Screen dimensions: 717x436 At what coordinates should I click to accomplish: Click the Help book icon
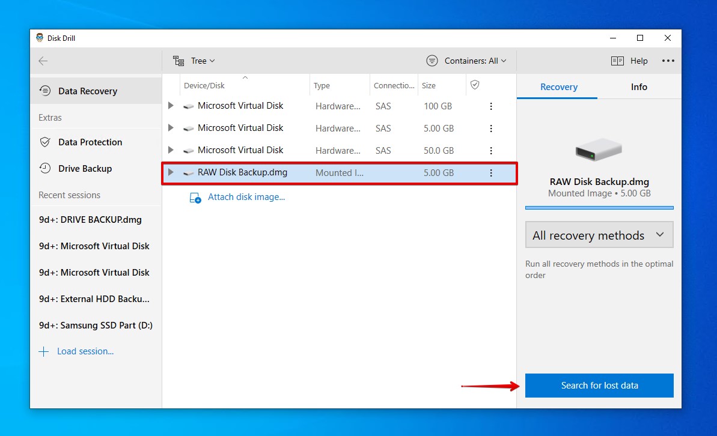[x=617, y=61]
